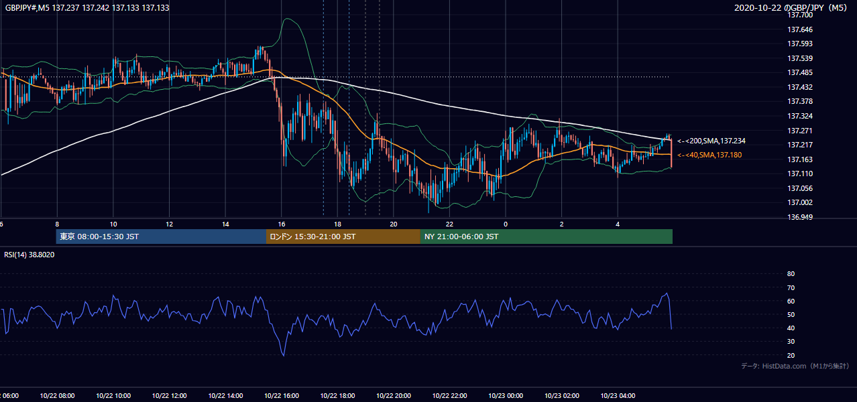Click the hour label 10 under the price chart
The width and height of the screenshot is (857, 402).
click(113, 224)
